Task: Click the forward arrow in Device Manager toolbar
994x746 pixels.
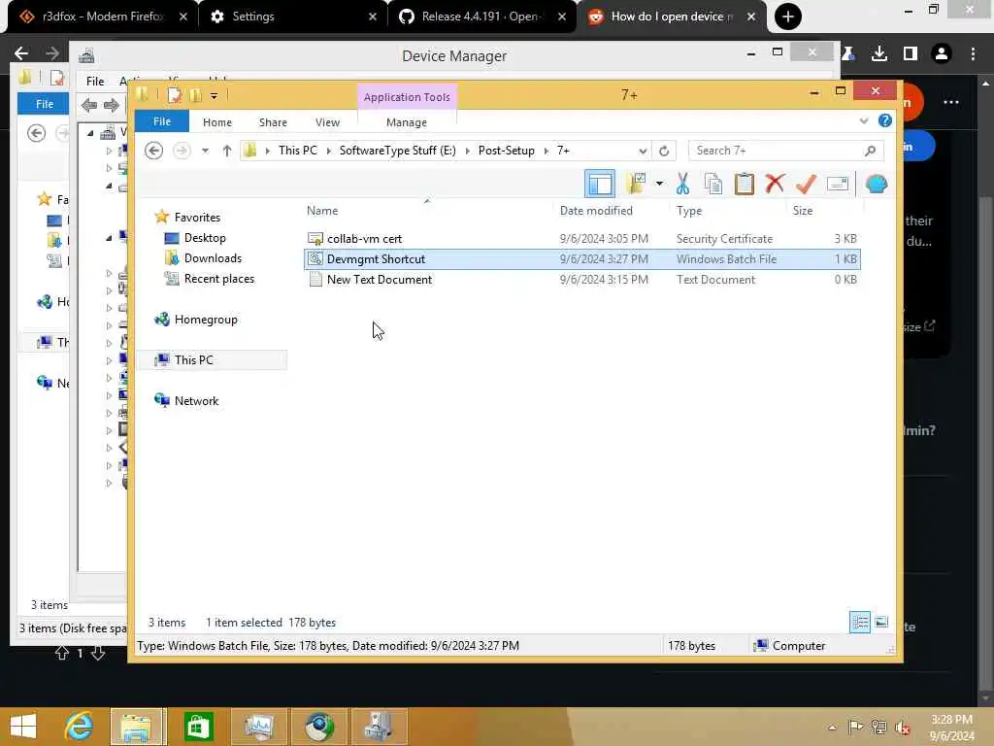Action: 112,105
